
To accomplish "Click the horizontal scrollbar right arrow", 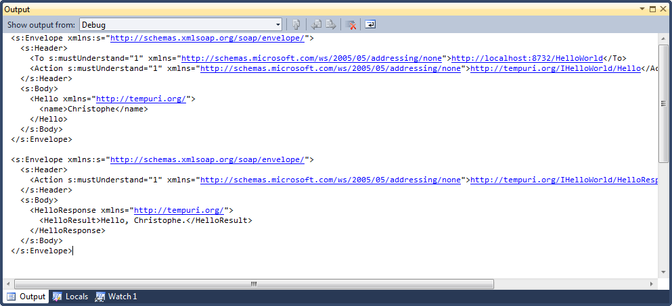I will (652, 284).
